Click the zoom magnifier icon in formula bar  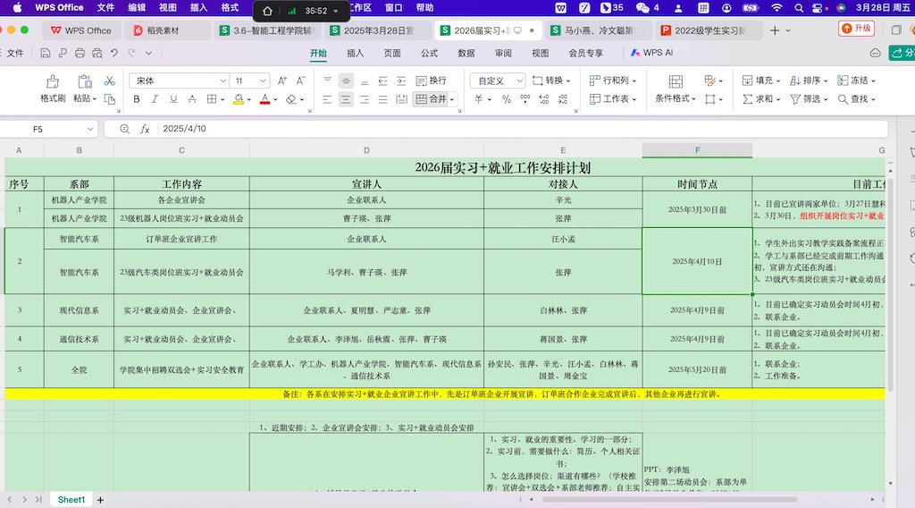(124, 129)
